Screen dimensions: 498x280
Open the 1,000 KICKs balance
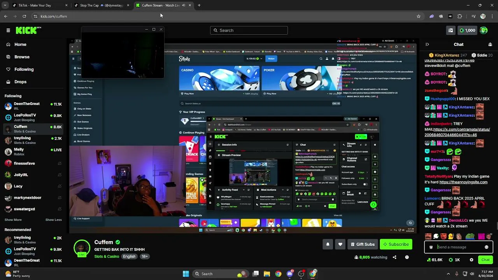tap(467, 30)
